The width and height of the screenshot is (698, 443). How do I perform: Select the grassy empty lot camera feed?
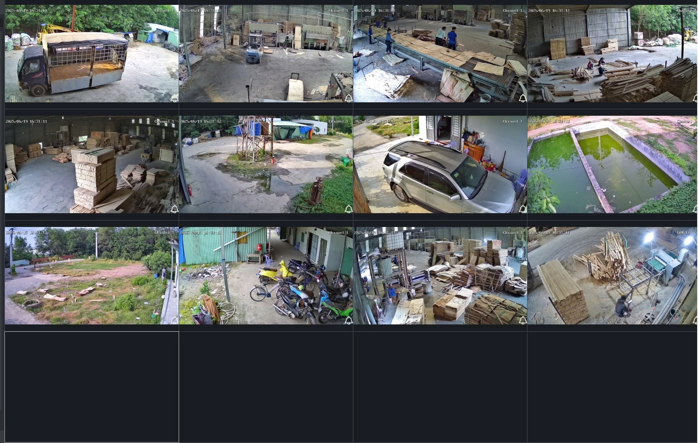coord(91,276)
